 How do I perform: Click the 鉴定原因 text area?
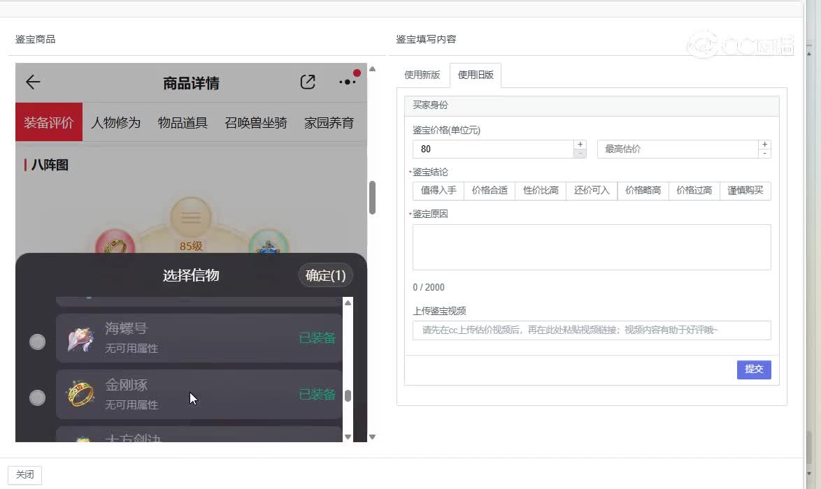click(x=592, y=247)
